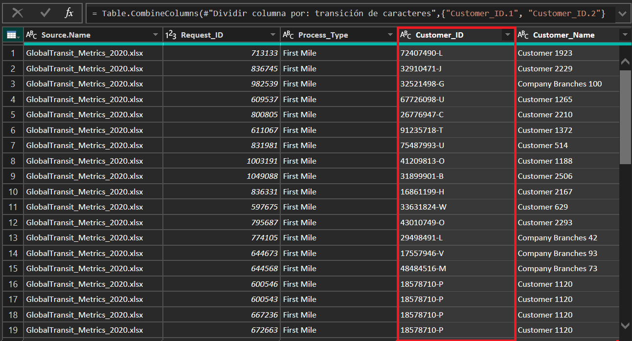Select Company Branches 42 name cell

(567, 237)
